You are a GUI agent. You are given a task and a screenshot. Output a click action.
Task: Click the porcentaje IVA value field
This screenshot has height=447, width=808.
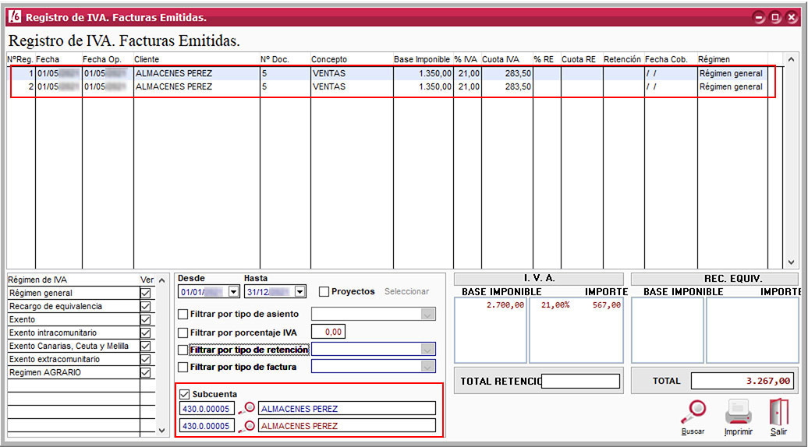pyautogui.click(x=328, y=333)
